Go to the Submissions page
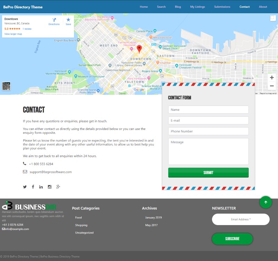 coord(222,7)
